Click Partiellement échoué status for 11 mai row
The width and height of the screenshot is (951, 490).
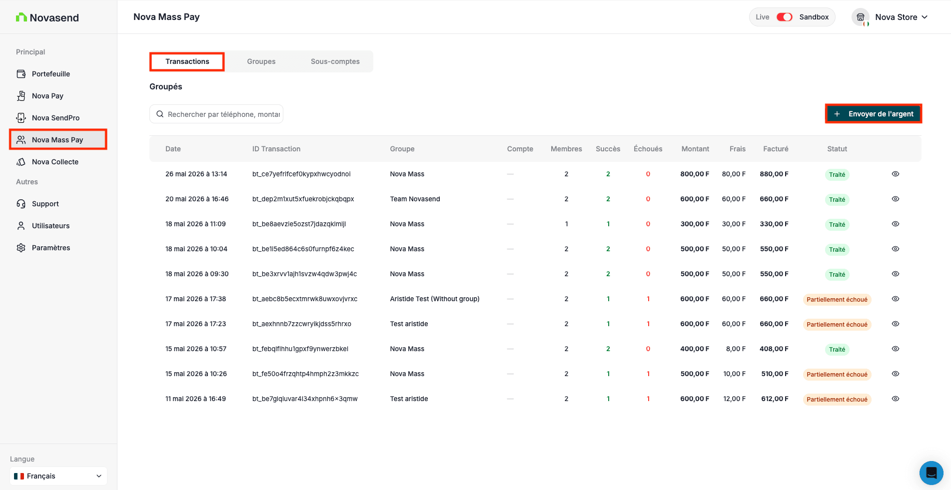(837, 399)
